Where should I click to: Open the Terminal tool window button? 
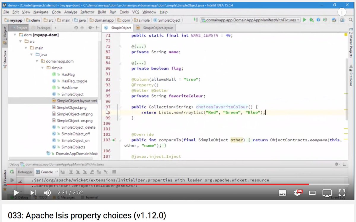point(89,197)
